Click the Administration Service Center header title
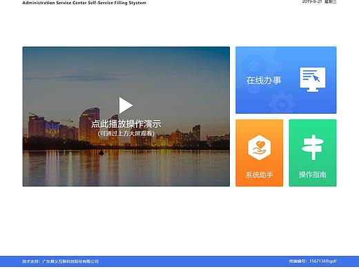 pos(84,3)
